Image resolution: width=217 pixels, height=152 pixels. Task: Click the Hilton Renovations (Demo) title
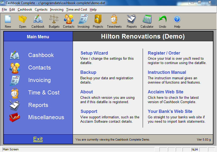coord(143,36)
